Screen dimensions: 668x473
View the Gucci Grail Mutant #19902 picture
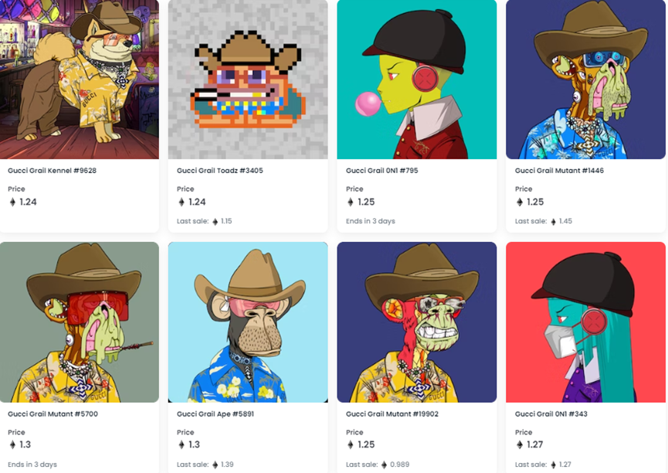tap(417, 322)
